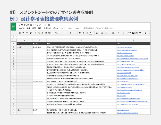Screen dimensions: 161x125
Task: Click the insert link icon
Action: point(130,33)
